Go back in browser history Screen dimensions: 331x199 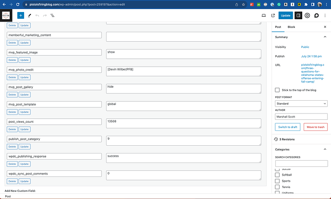(x=4, y=4)
